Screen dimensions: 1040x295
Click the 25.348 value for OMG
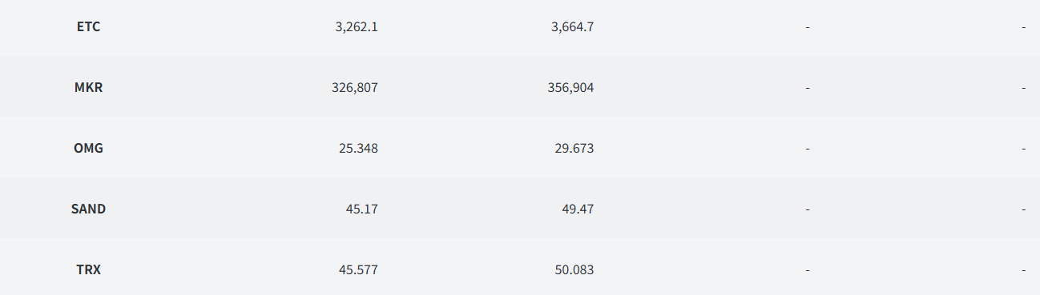point(358,148)
